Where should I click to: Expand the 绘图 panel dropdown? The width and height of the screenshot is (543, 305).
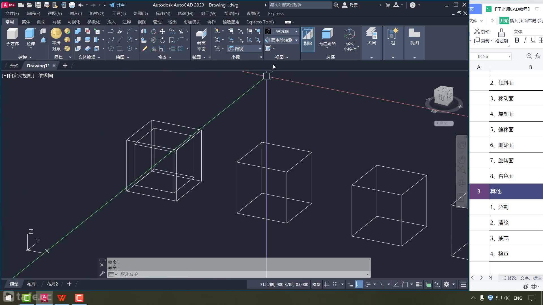click(x=122, y=57)
